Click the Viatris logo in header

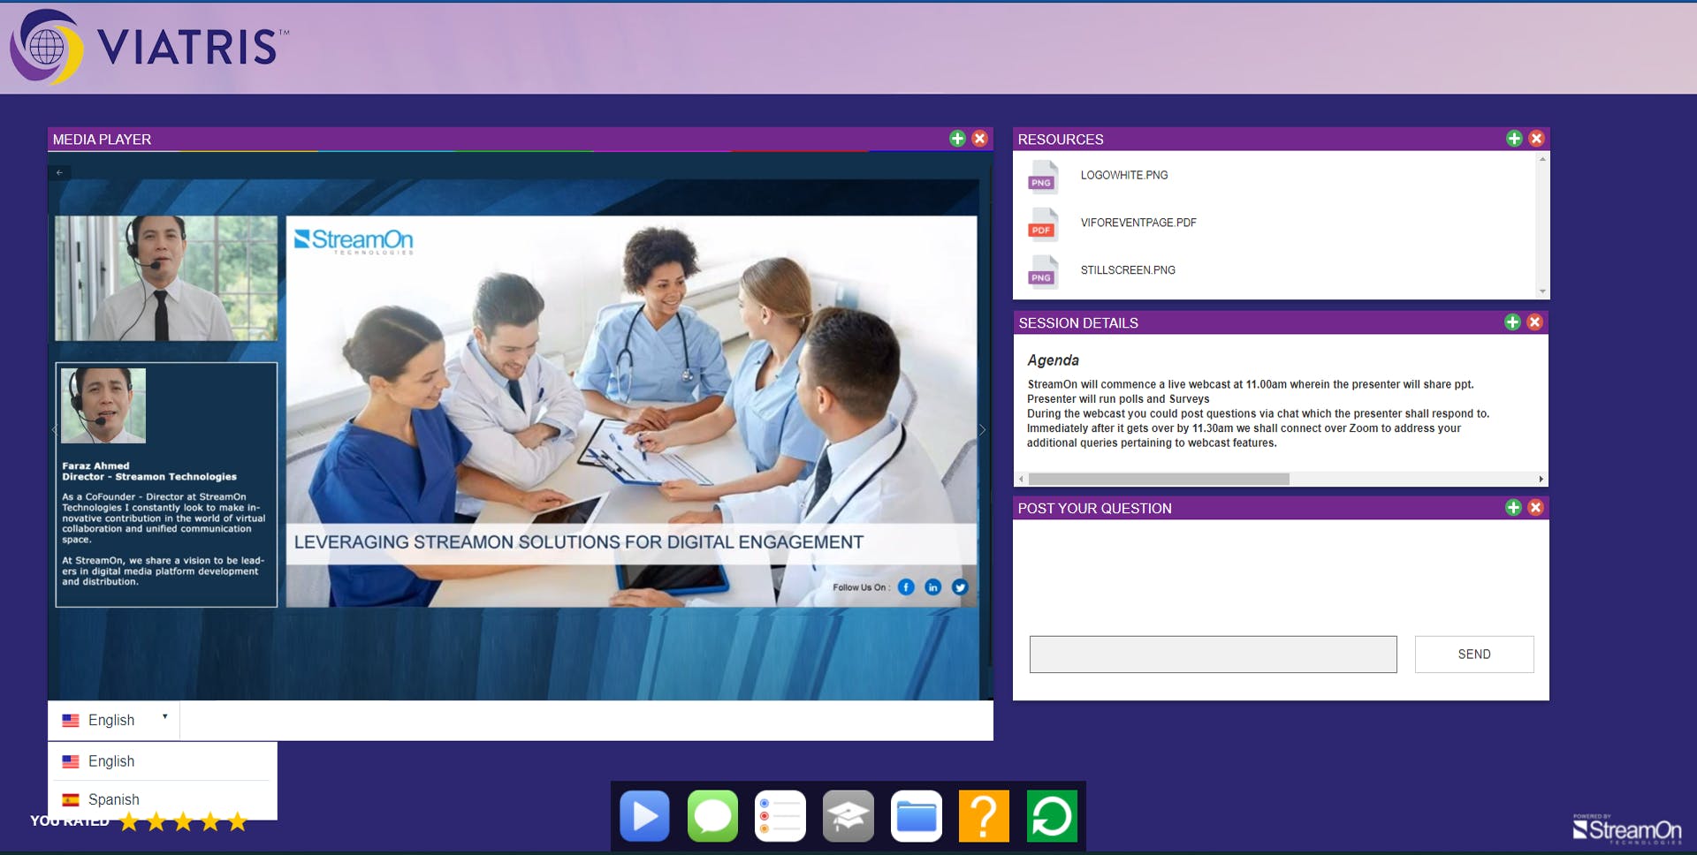[x=149, y=46]
